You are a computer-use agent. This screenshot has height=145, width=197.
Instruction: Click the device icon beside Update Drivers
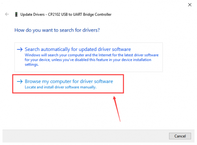pos(16,14)
